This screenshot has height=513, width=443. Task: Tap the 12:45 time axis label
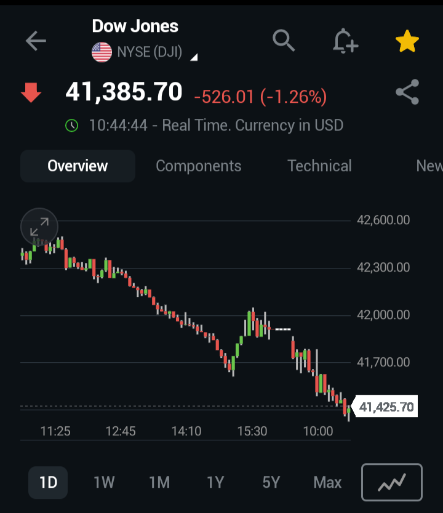121,431
